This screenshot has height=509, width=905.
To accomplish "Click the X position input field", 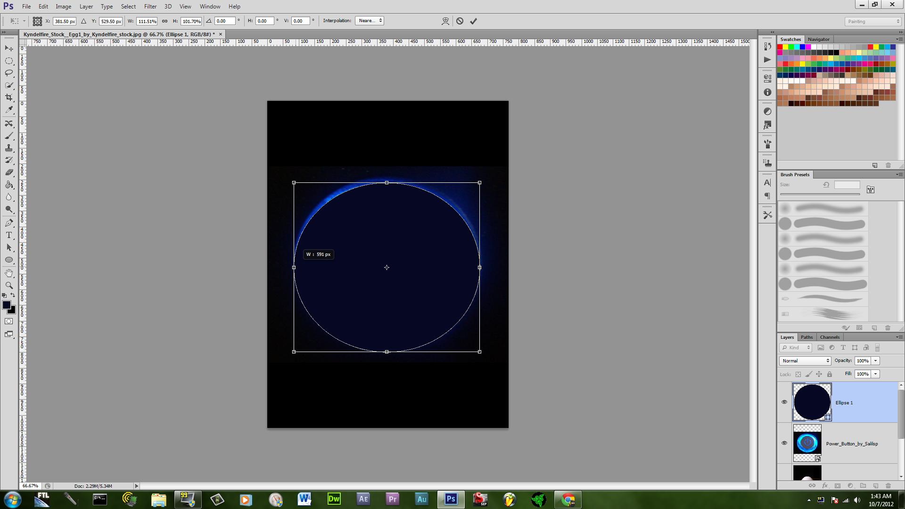I will (x=65, y=21).
